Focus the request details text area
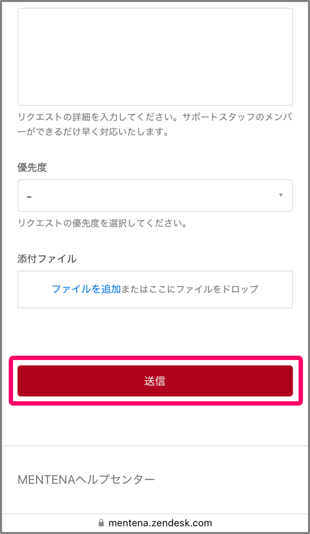 (155, 57)
